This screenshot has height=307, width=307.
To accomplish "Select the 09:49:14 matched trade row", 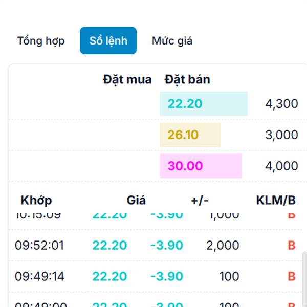I will point(155,276).
